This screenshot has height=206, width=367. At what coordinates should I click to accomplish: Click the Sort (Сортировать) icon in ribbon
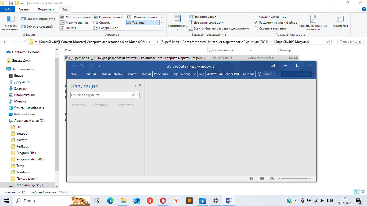[177, 19]
